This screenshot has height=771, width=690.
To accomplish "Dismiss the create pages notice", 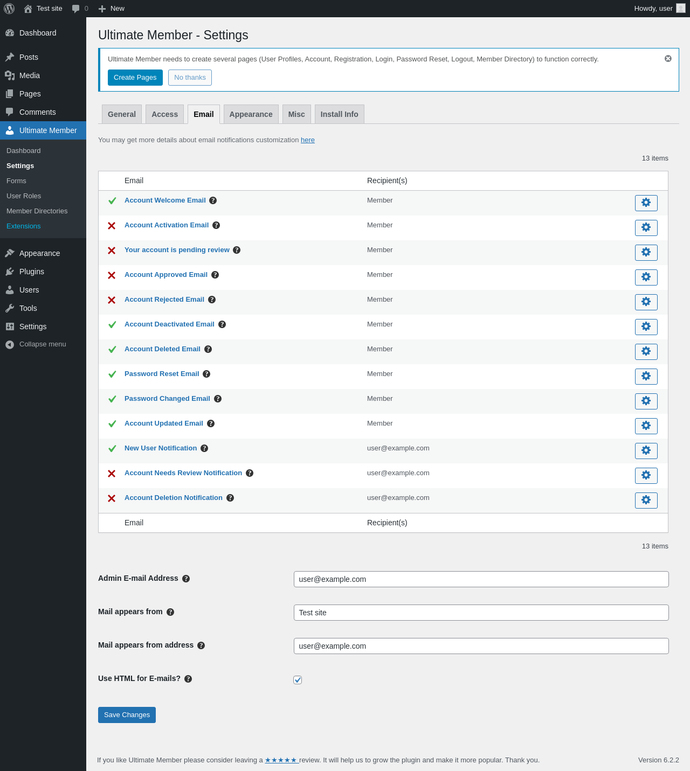I will (x=668, y=59).
